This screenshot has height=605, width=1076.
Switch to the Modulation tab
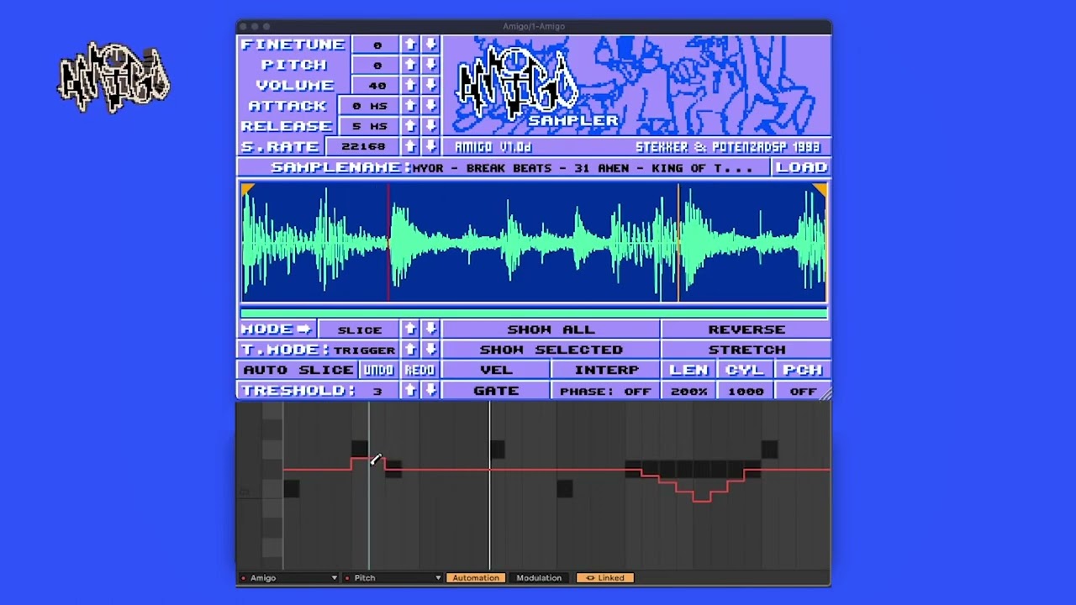coord(539,578)
